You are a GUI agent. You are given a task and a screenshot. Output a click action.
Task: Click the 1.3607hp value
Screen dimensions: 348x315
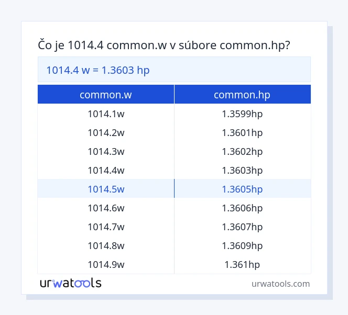[242, 227]
